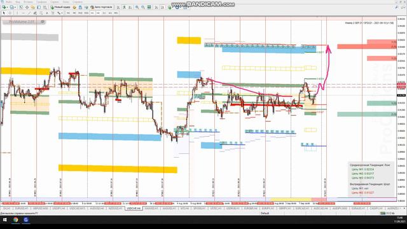Viewport: 407px width, 229px height.
Task: Switch timeframe to M30
Action: [86, 13]
